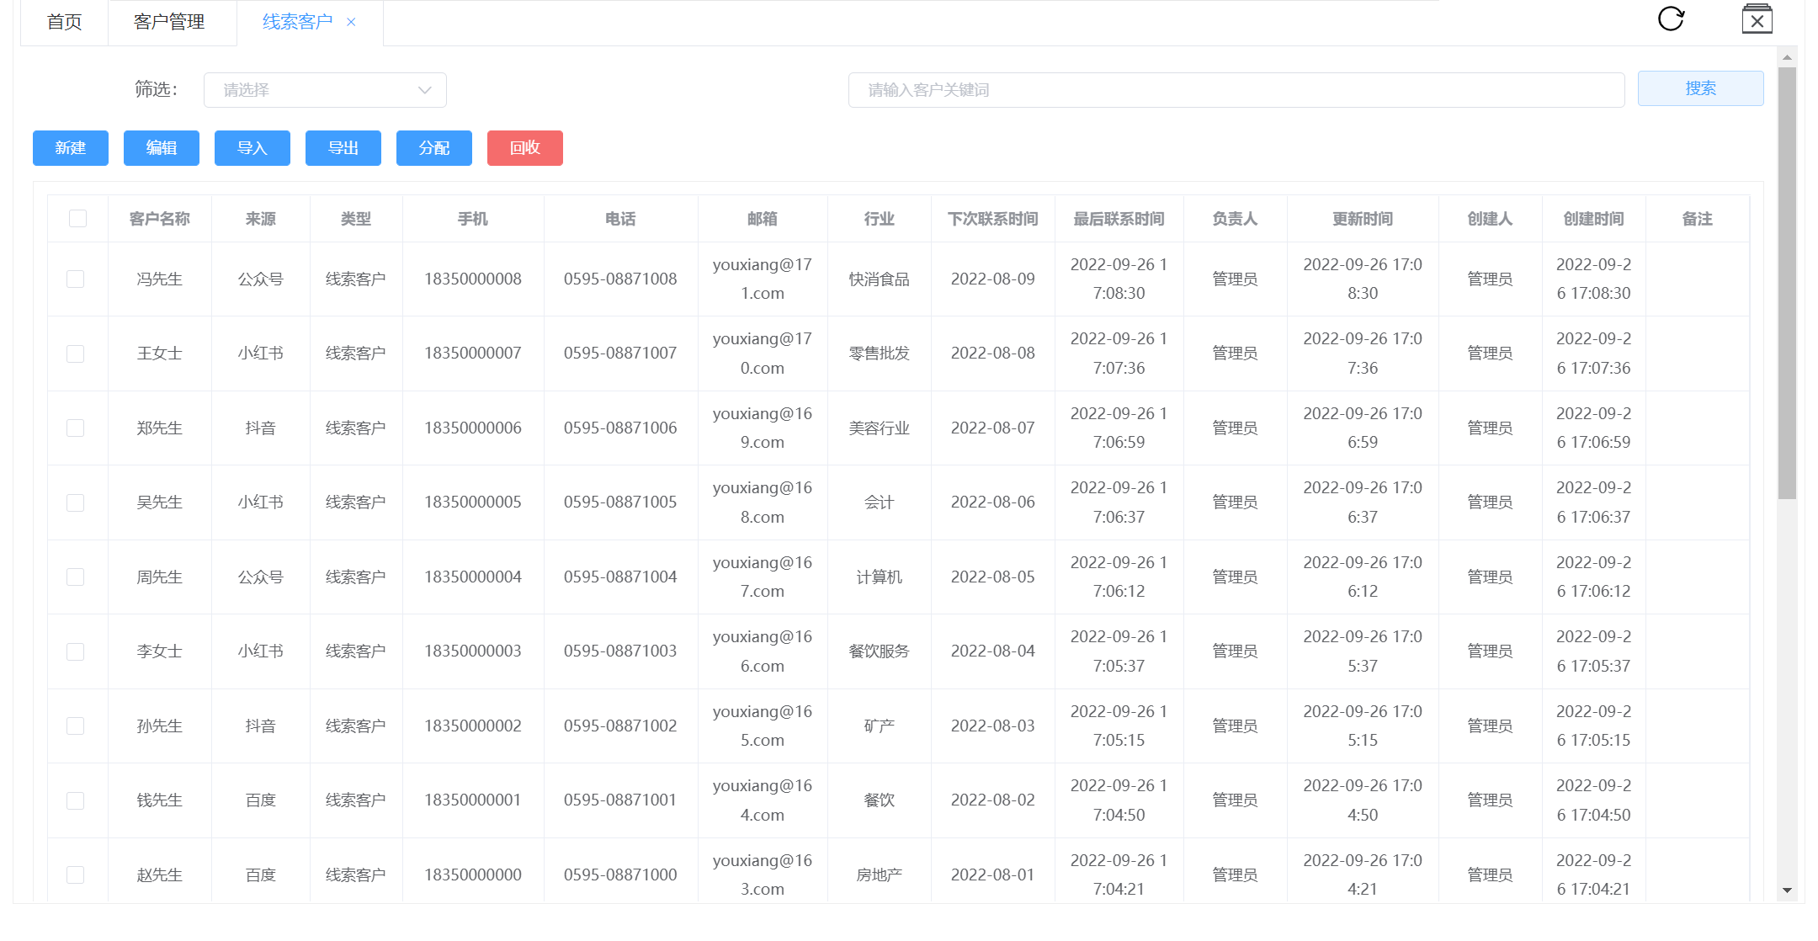This screenshot has height=941, width=1818.
Task: Click the refresh icon at top right
Action: click(1671, 19)
